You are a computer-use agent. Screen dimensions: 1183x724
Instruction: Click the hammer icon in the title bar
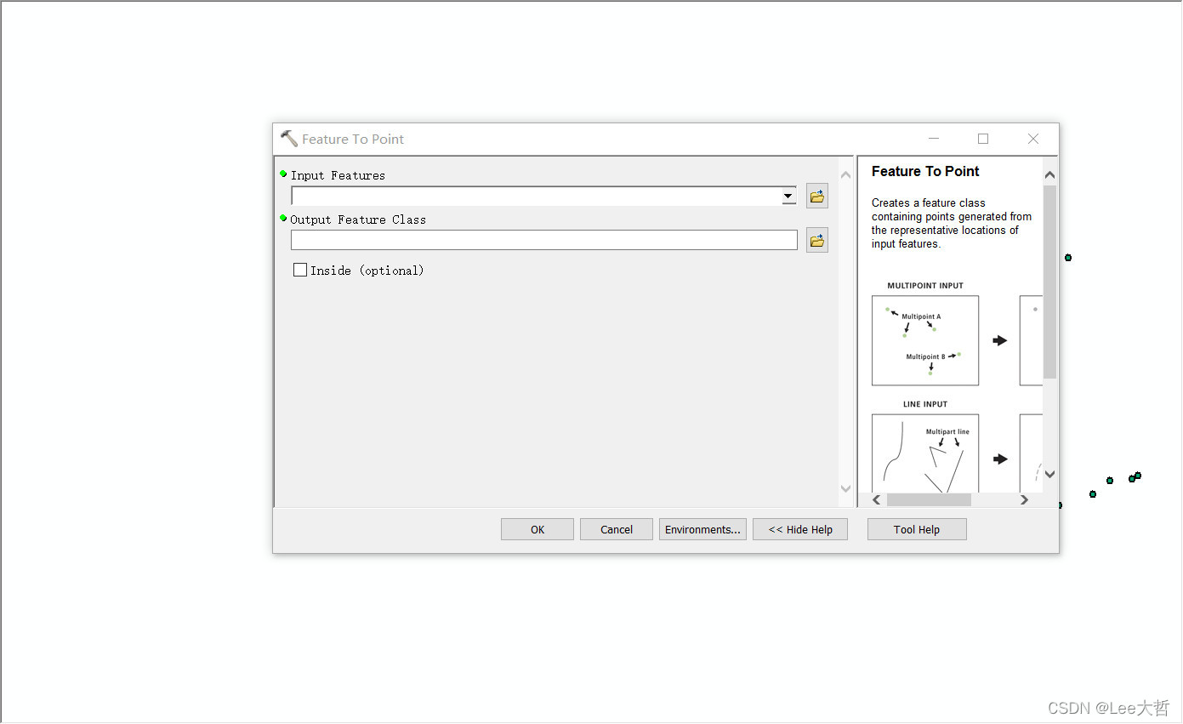(289, 139)
